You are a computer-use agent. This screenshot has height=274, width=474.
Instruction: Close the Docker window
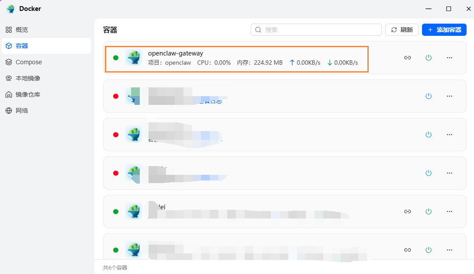(469, 9)
